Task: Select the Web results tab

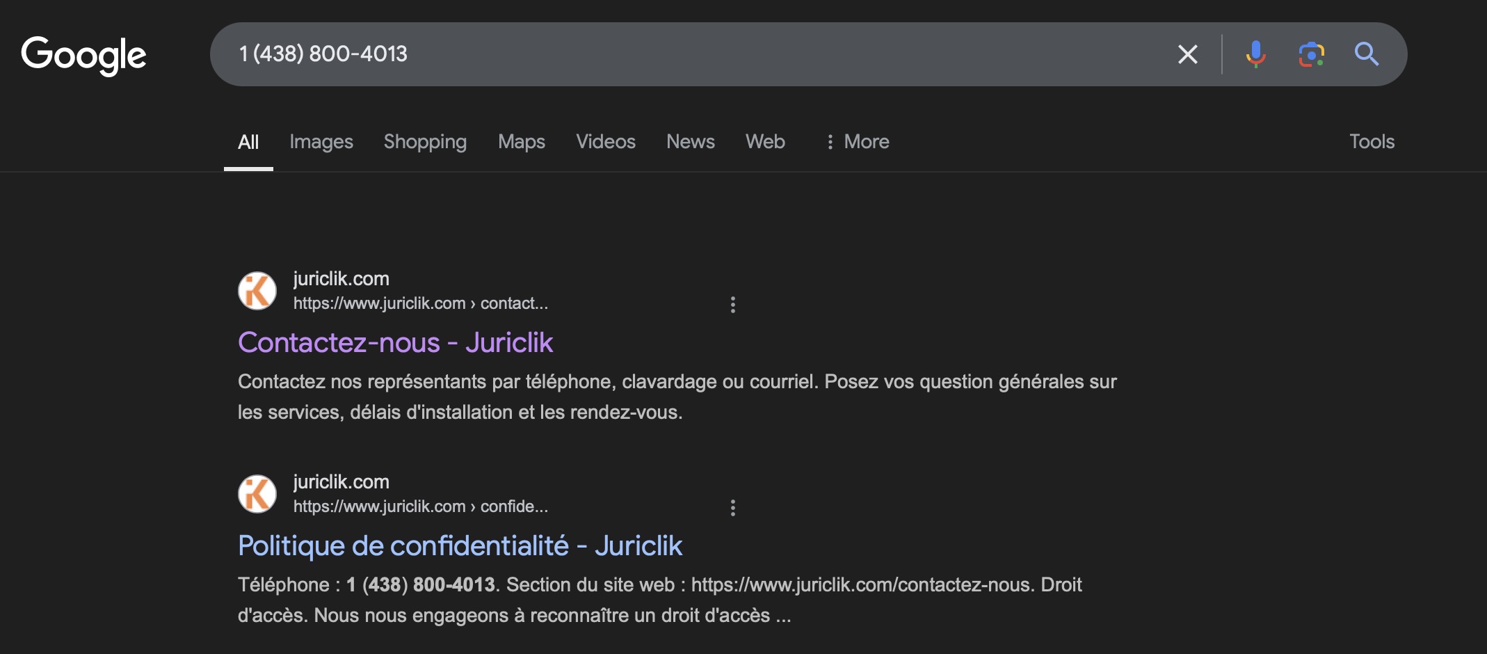Action: [x=765, y=142]
